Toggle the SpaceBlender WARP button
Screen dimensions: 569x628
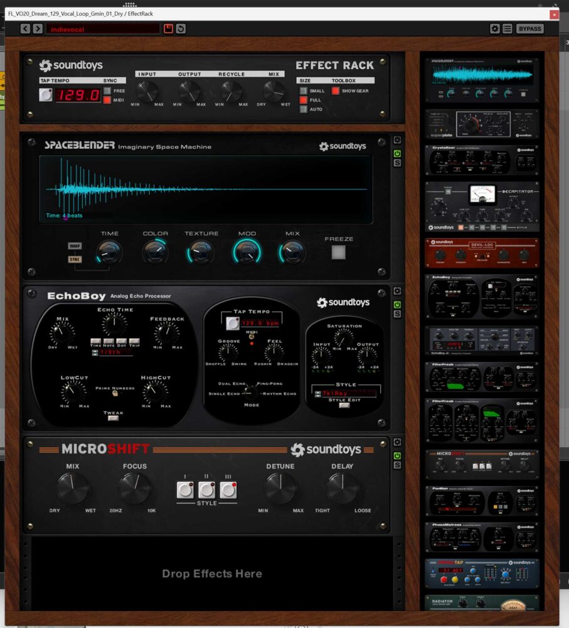click(75, 246)
